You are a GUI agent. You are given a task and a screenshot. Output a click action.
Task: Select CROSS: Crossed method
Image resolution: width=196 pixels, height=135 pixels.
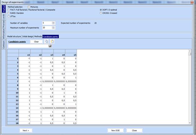[100, 13]
